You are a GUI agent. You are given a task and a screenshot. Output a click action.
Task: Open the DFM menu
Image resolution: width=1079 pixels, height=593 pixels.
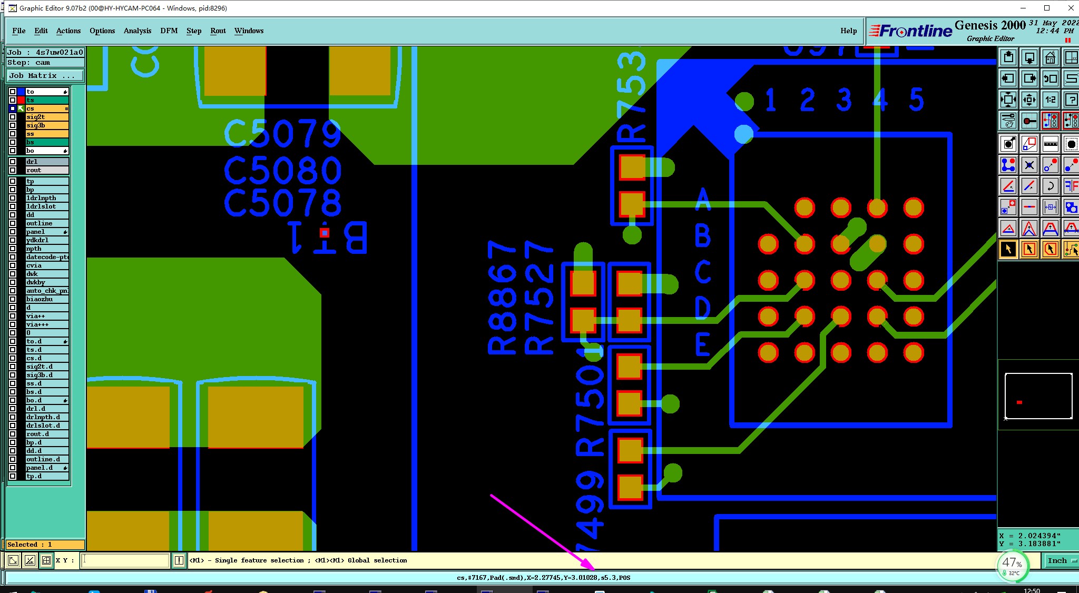point(169,31)
